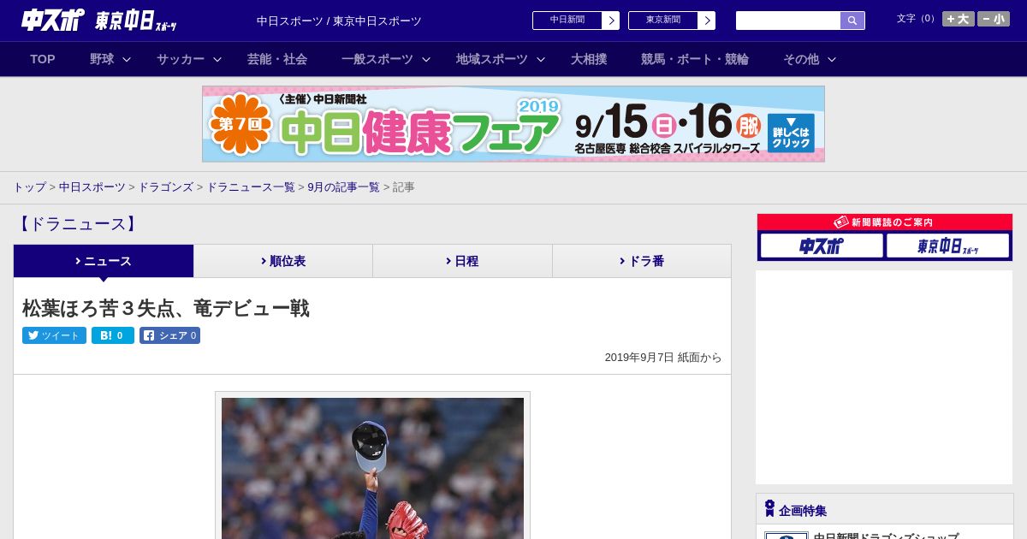Click the 中スポ subscription button in the sidebar
1027x539 pixels.
click(822, 246)
